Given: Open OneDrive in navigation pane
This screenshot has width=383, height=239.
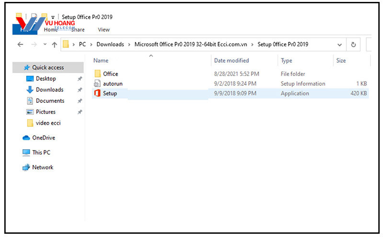Looking at the screenshot, I should click(x=44, y=138).
